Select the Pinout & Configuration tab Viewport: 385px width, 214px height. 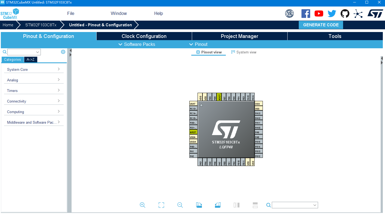[x=48, y=36]
